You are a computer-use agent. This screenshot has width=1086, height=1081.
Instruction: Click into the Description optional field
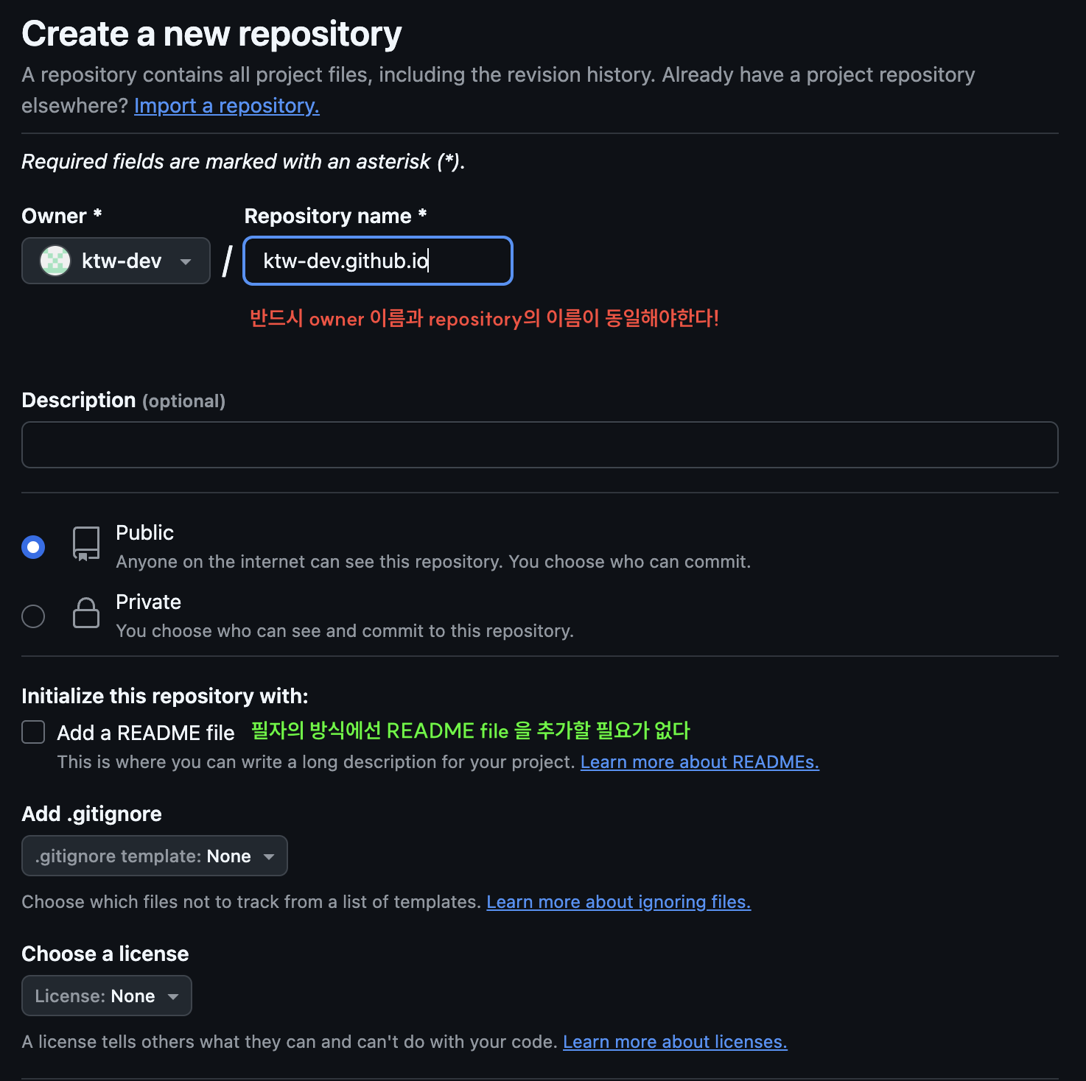[540, 445]
